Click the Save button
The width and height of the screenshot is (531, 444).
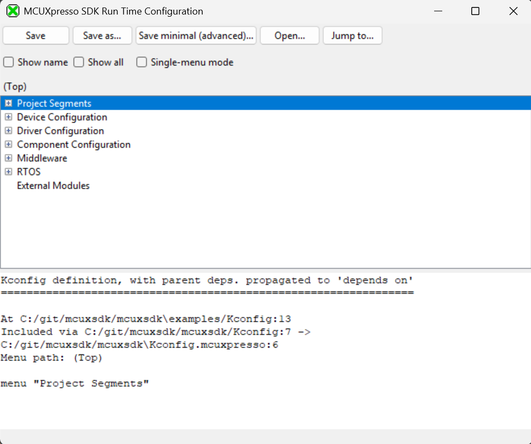pos(36,36)
